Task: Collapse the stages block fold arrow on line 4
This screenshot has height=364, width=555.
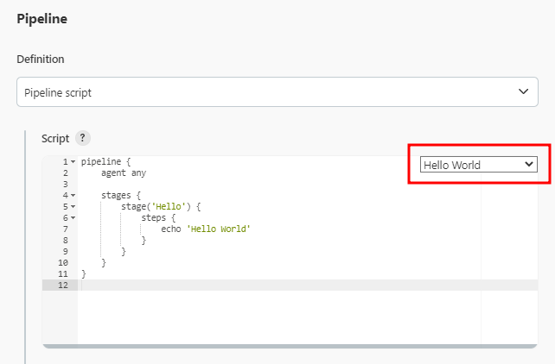Action: point(73,195)
